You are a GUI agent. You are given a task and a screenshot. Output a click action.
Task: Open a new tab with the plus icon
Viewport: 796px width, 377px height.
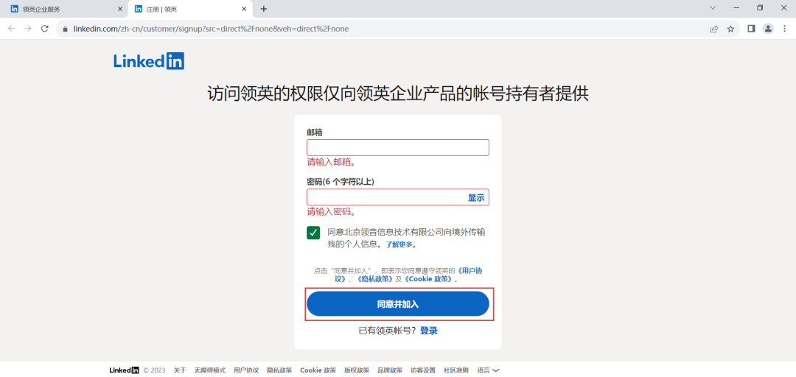263,9
